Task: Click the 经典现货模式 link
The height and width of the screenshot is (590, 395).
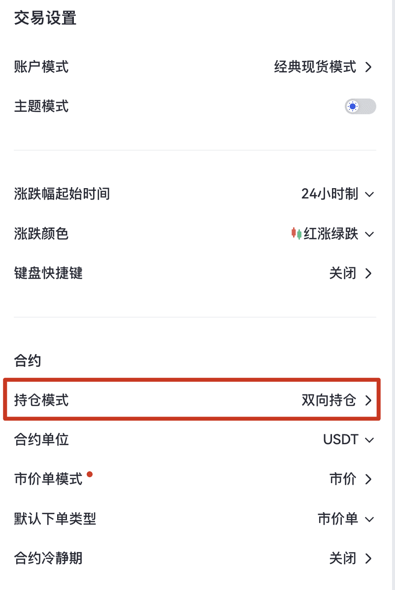Action: coord(315,66)
